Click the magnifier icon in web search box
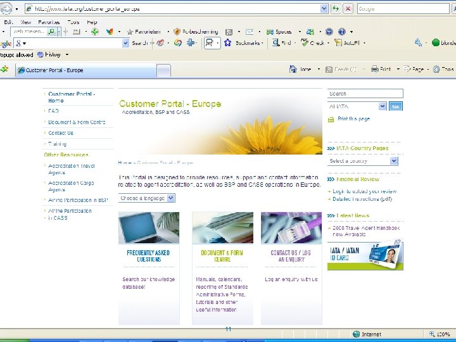This screenshot has height=342, width=456. click(51, 32)
